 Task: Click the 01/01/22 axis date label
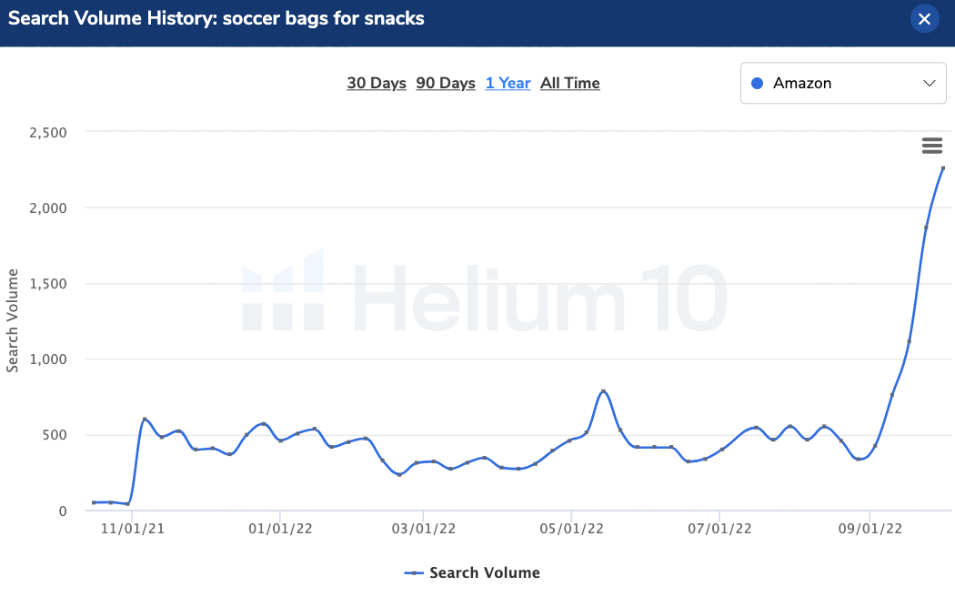click(x=280, y=529)
